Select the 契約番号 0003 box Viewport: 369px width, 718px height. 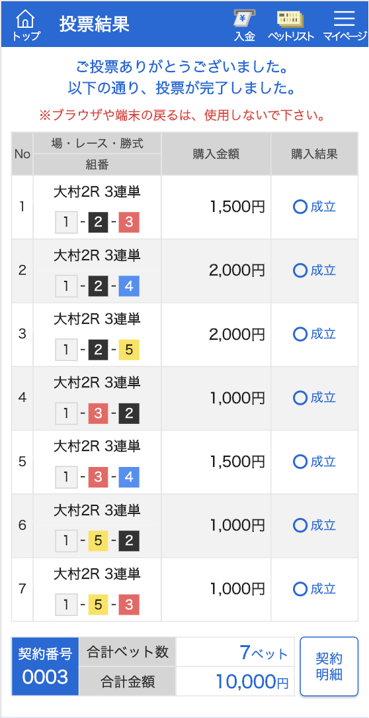pos(45,666)
